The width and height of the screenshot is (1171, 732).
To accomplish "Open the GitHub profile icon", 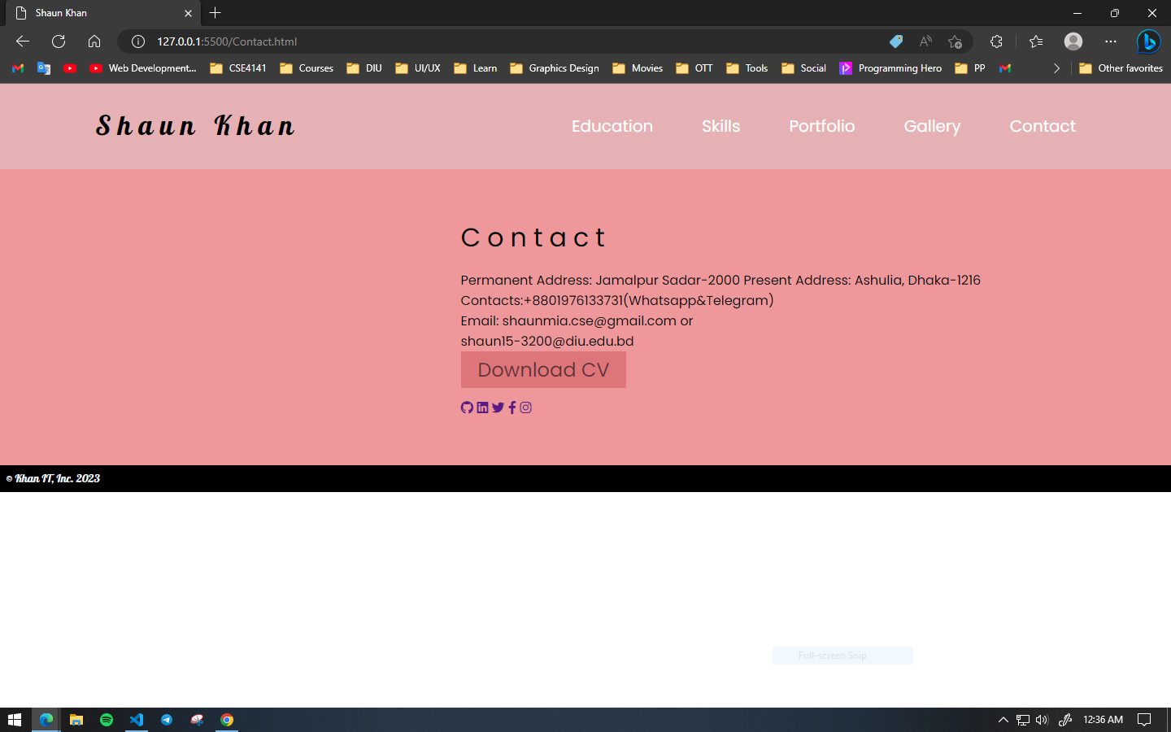I will (466, 407).
